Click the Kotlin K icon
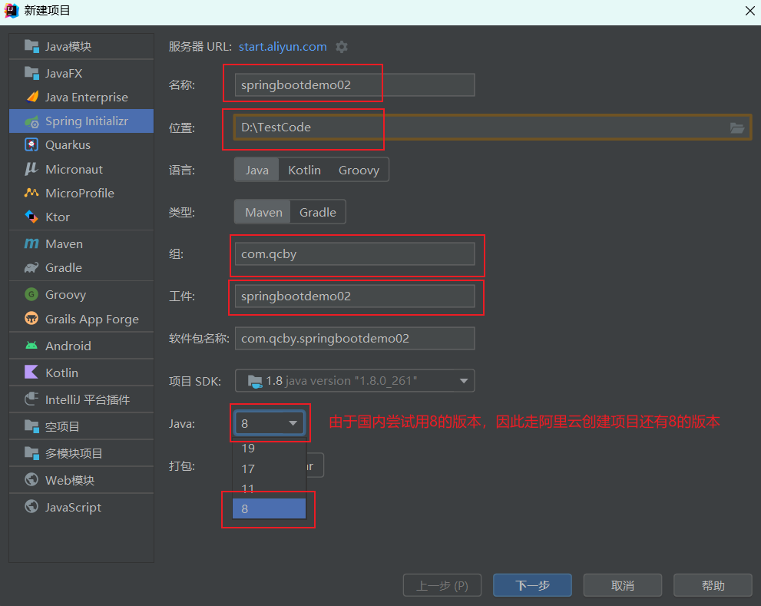 pos(31,373)
